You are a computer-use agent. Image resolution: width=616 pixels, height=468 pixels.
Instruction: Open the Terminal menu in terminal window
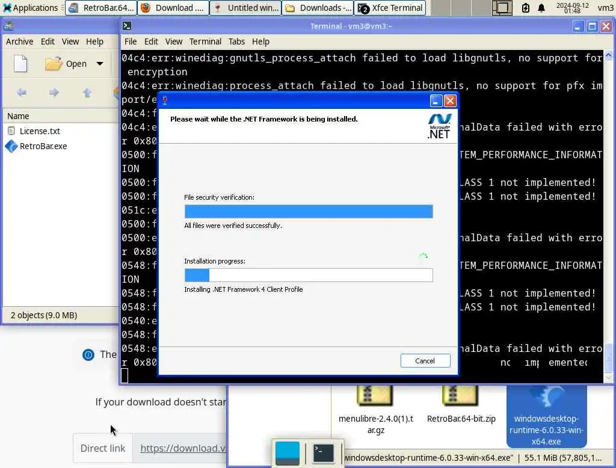206,42
